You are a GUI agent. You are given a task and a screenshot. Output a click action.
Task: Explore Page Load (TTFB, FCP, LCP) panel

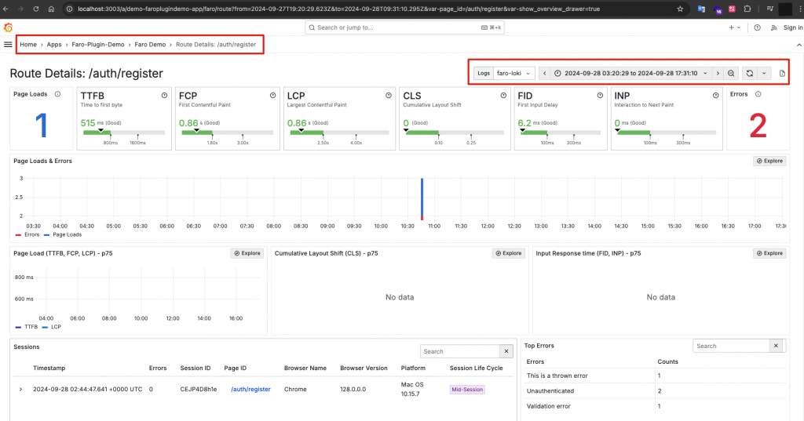coord(247,253)
